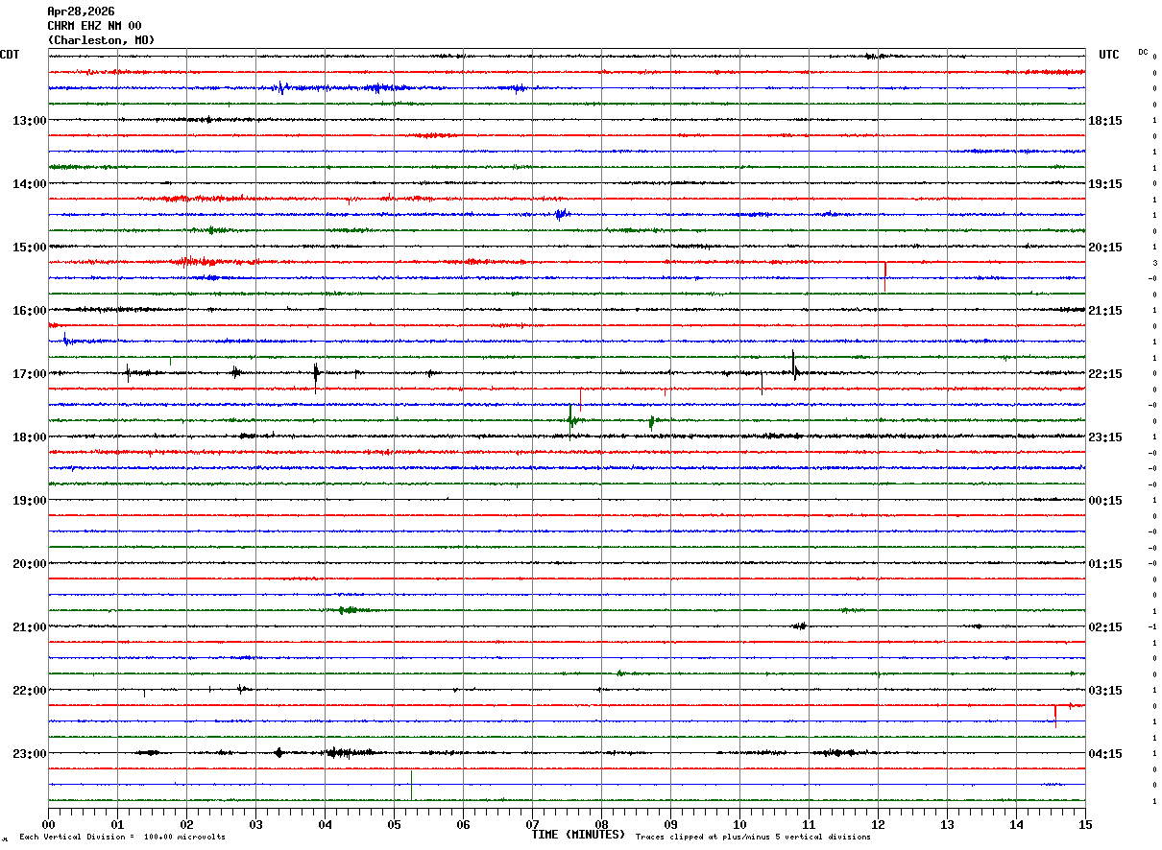
Task: Click the date label Apr28,2026
Action: click(81, 12)
